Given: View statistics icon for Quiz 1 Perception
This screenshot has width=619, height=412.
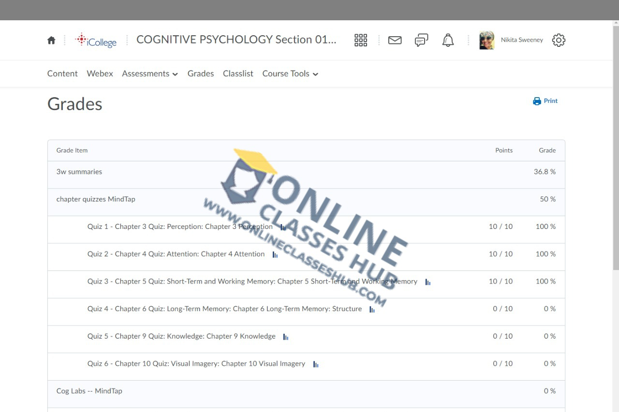Looking at the screenshot, I should click(283, 227).
